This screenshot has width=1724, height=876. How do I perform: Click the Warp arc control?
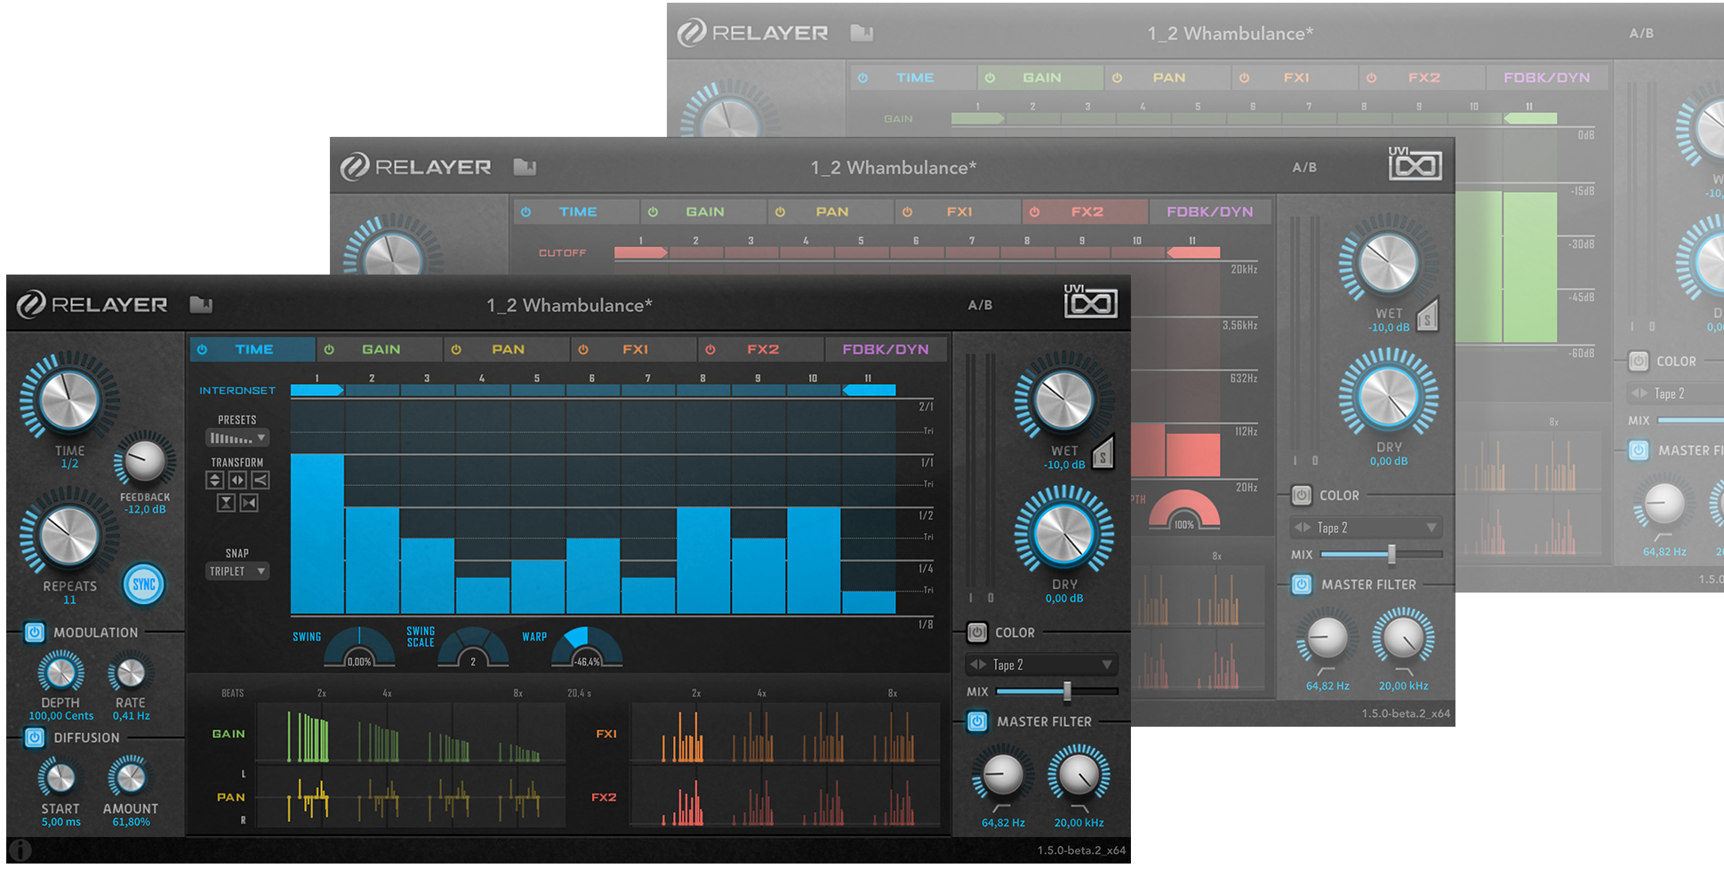click(x=587, y=648)
